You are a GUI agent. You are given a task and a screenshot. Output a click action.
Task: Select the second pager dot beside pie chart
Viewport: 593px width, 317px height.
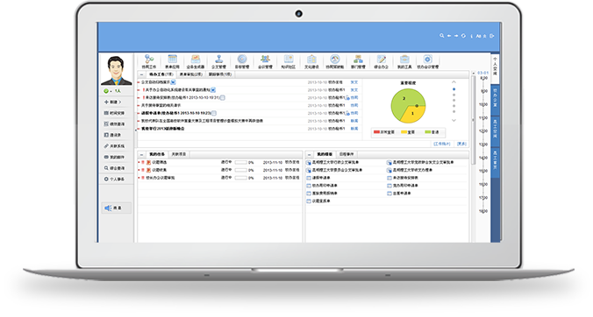point(454,95)
